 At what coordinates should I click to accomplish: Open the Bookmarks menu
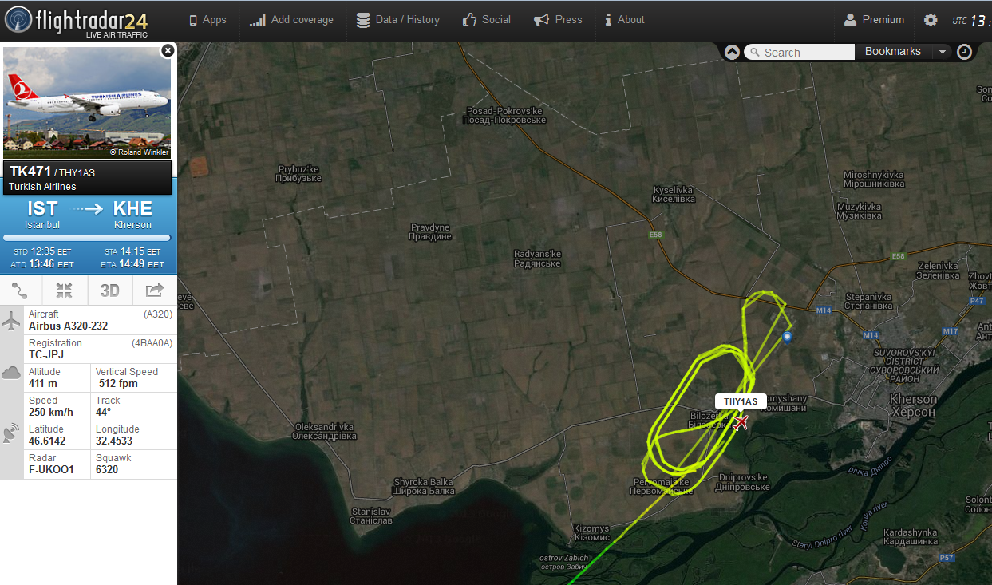(x=893, y=52)
